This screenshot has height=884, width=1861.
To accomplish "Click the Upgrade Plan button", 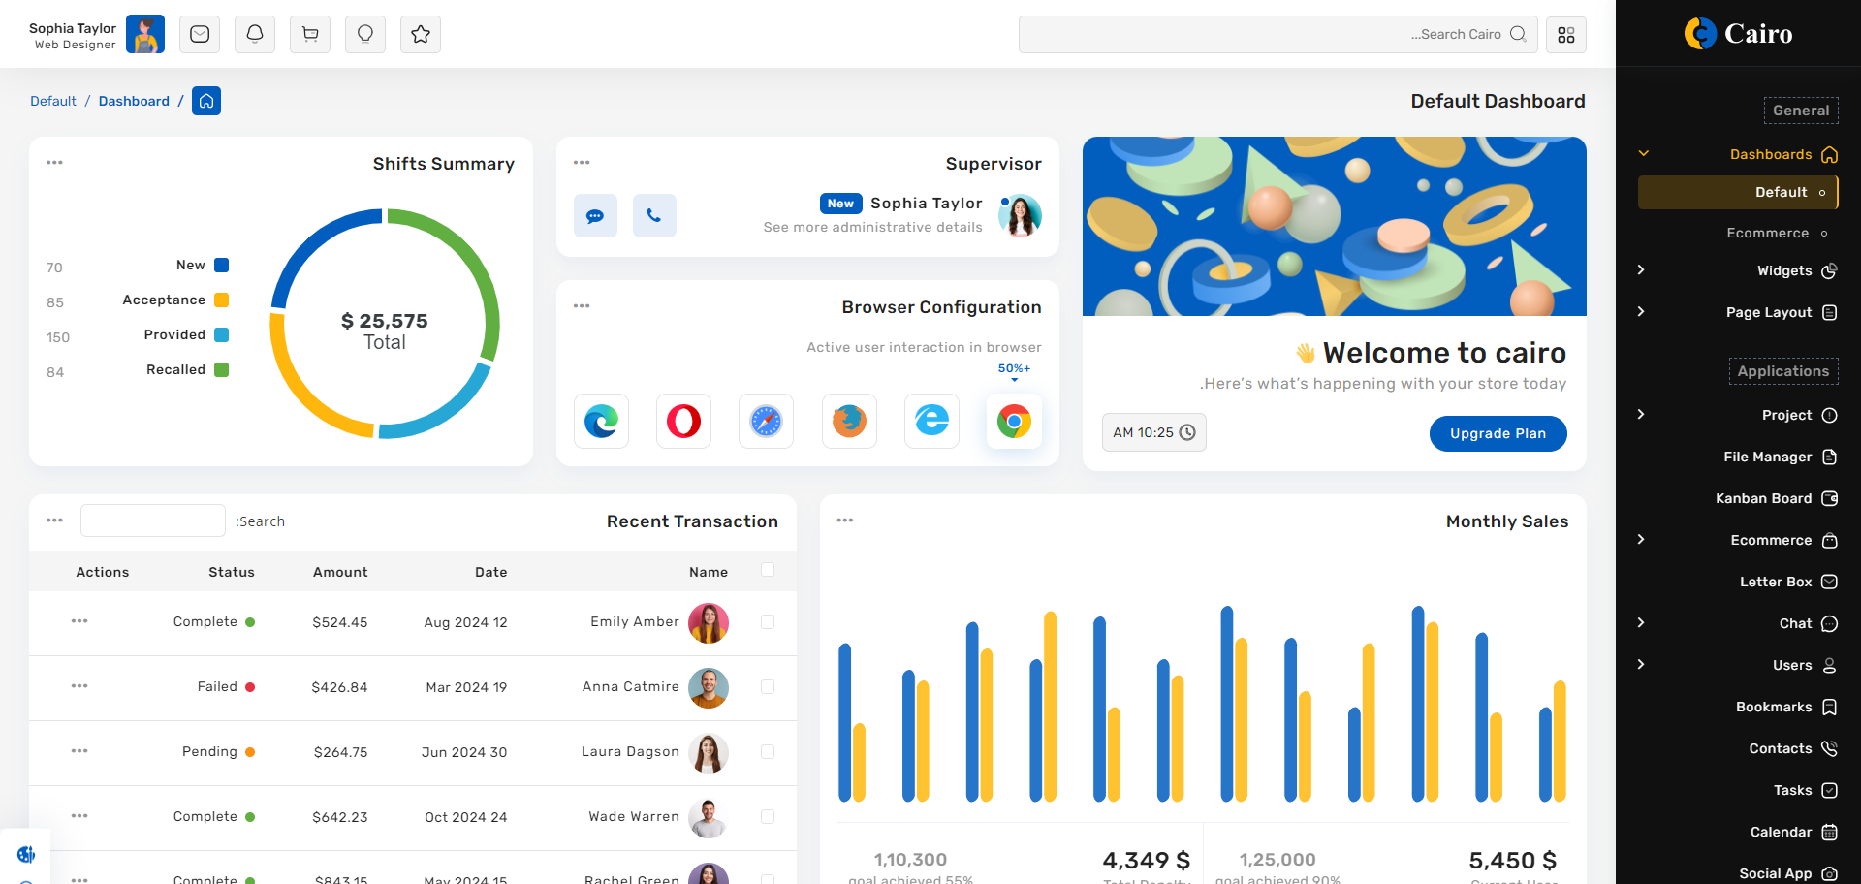I will pos(1498,433).
